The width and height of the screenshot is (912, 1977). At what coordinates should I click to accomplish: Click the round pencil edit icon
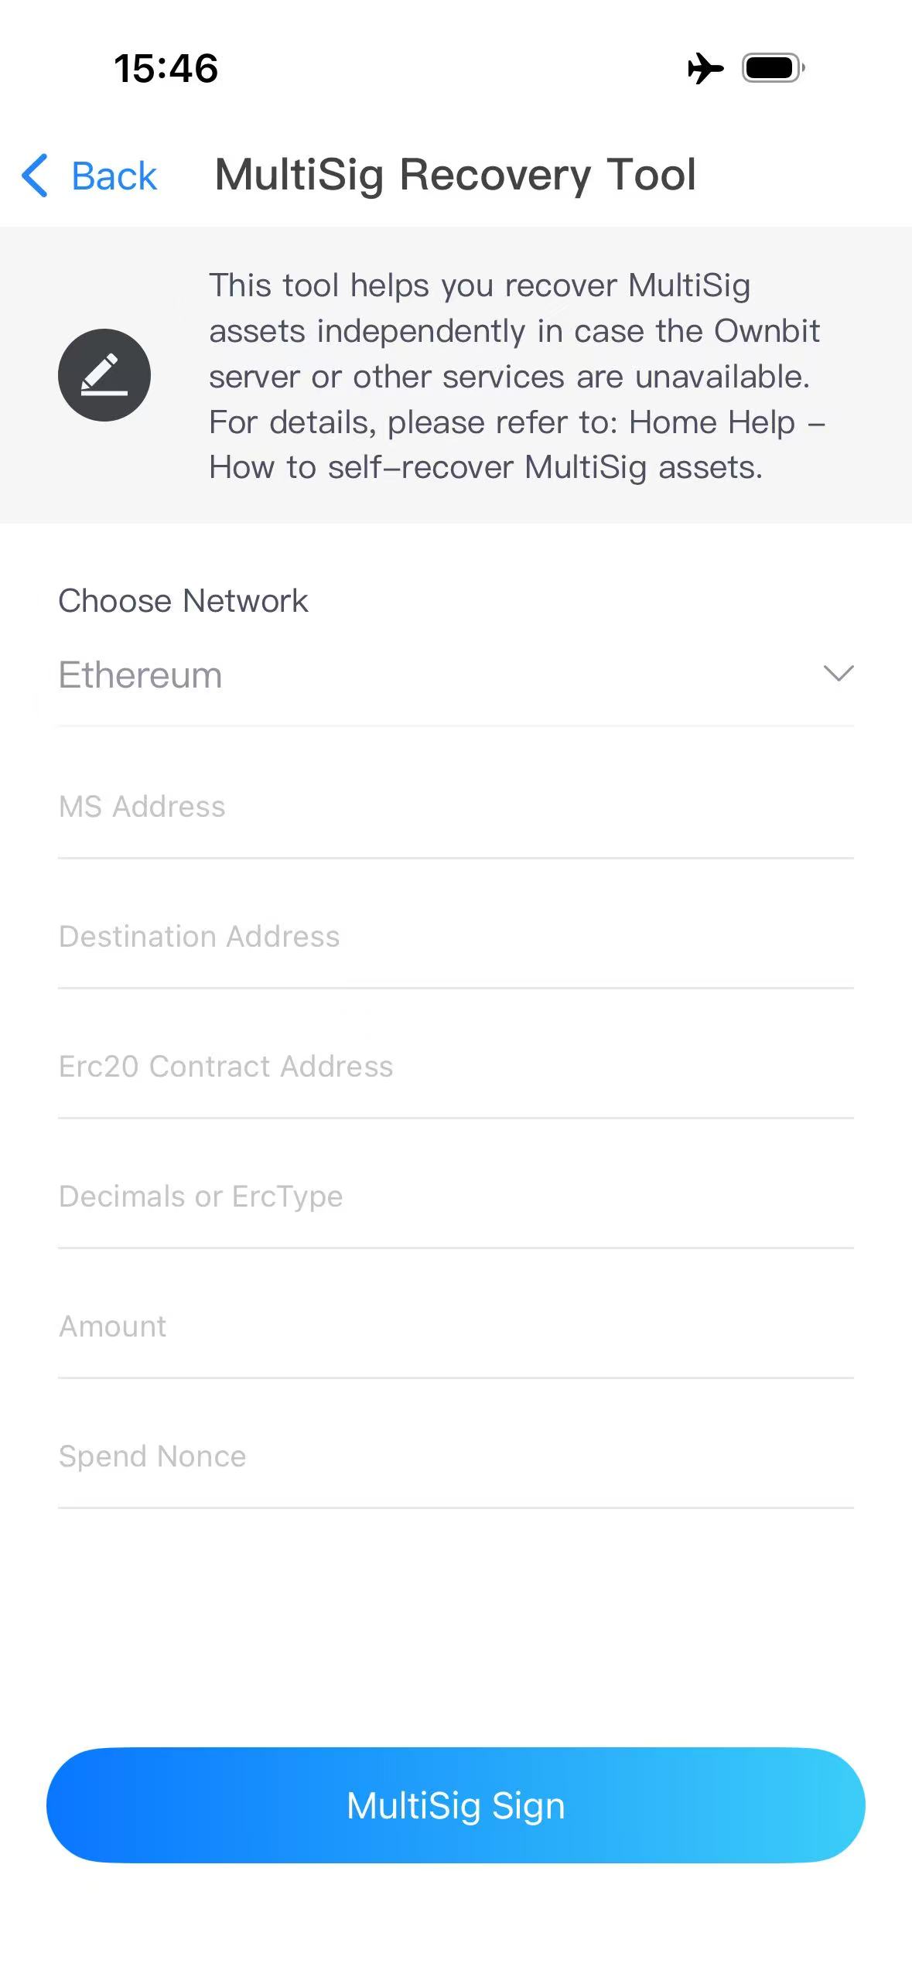pyautogui.click(x=104, y=375)
